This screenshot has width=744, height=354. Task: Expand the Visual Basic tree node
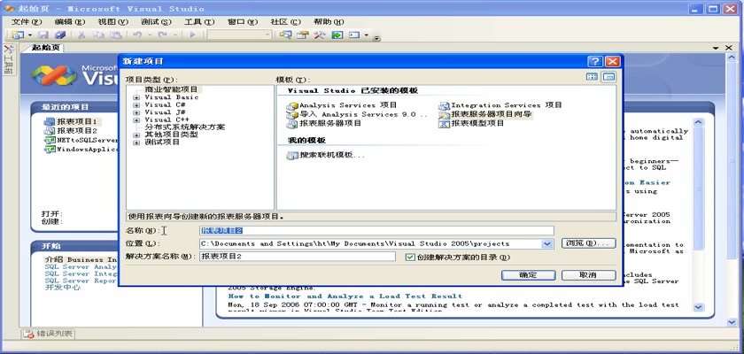136,97
